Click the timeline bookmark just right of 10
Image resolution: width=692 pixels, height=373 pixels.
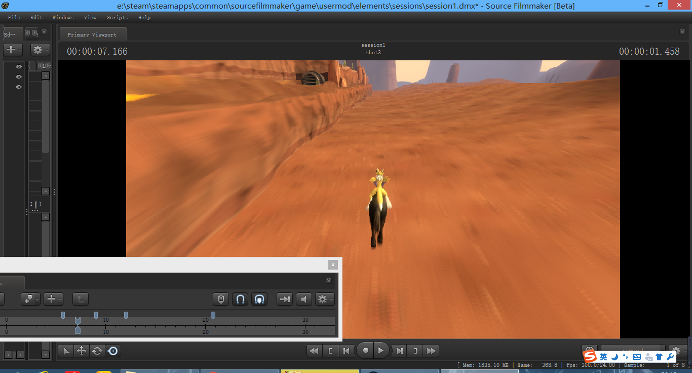coord(126,315)
